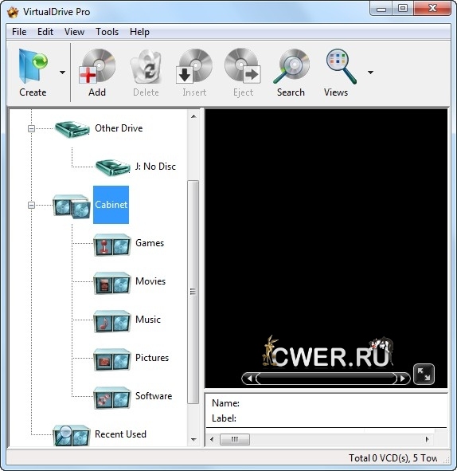The height and width of the screenshot is (471, 457).
Task: Click the Name: field label
Action: tap(225, 402)
